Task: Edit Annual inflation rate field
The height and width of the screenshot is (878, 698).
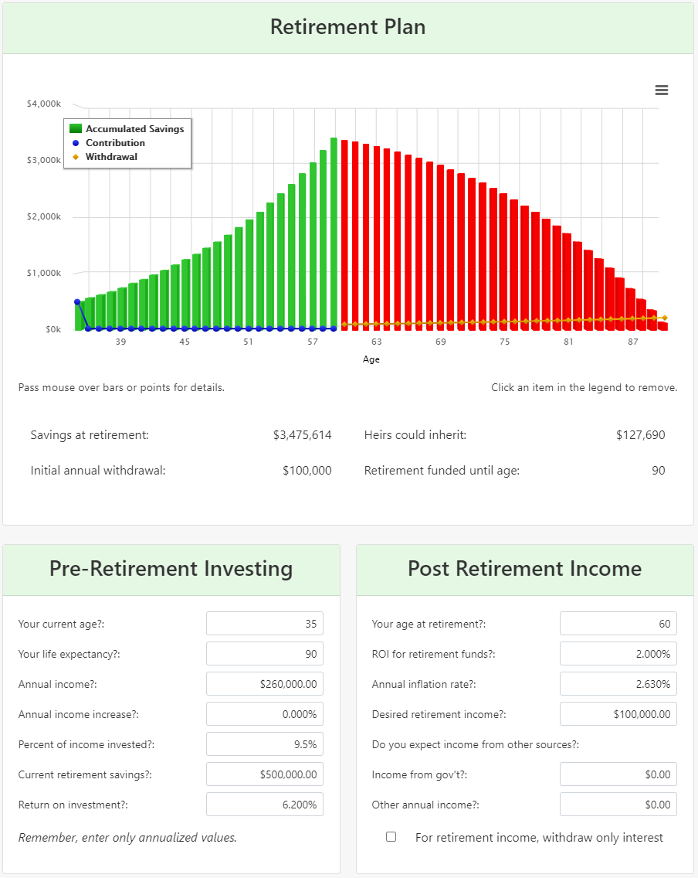Action: pos(618,684)
